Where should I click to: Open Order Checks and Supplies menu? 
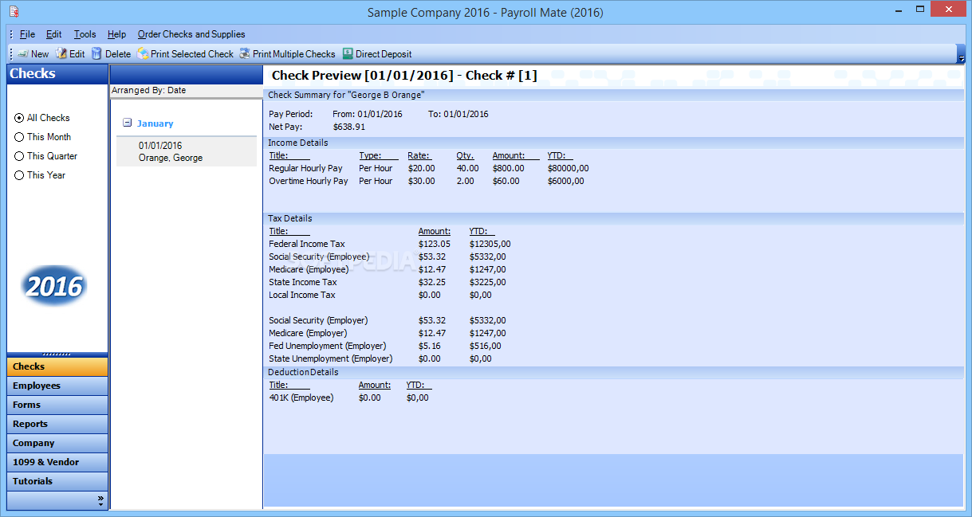(x=191, y=34)
